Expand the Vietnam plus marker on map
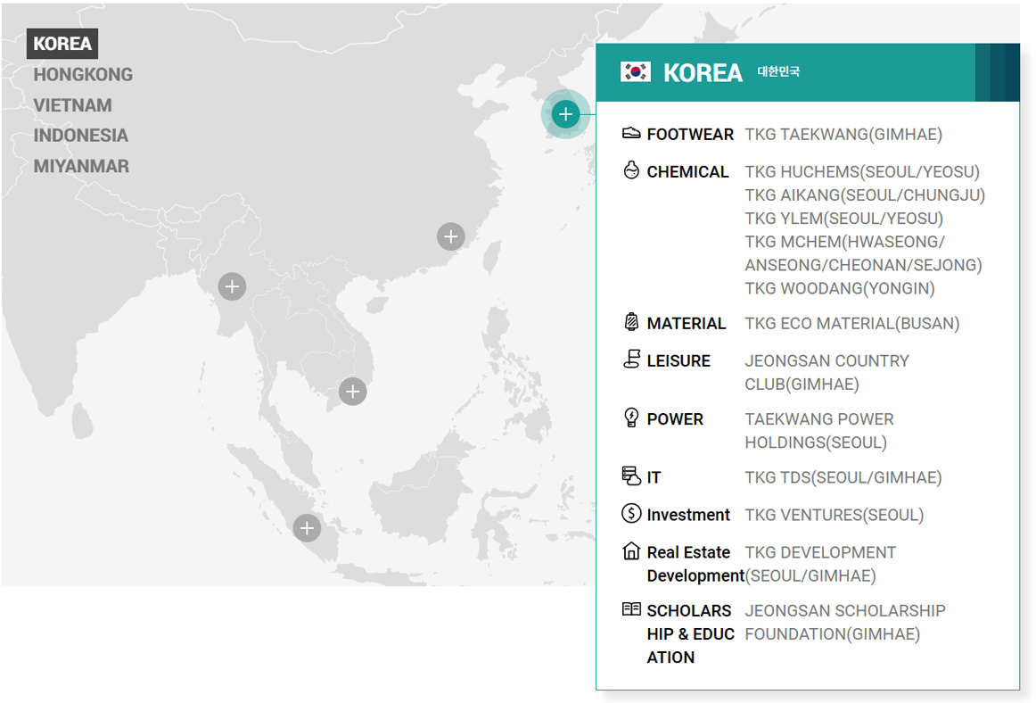Image resolution: width=1036 pixels, height=703 pixels. [x=353, y=391]
